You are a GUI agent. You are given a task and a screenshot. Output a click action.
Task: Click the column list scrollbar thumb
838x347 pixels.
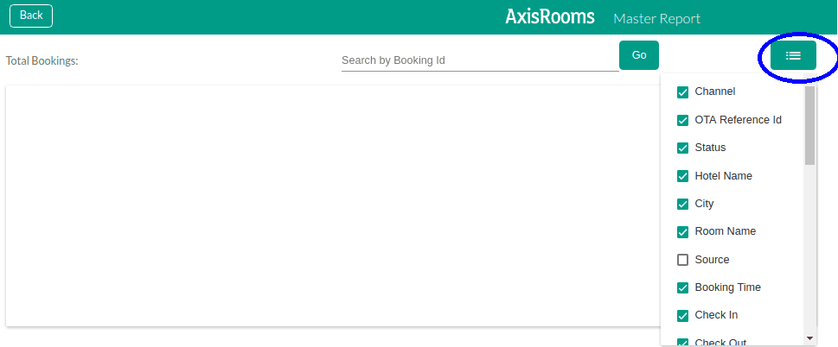coord(809,125)
